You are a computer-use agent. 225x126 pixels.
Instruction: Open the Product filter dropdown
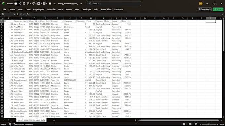coord(62,21)
